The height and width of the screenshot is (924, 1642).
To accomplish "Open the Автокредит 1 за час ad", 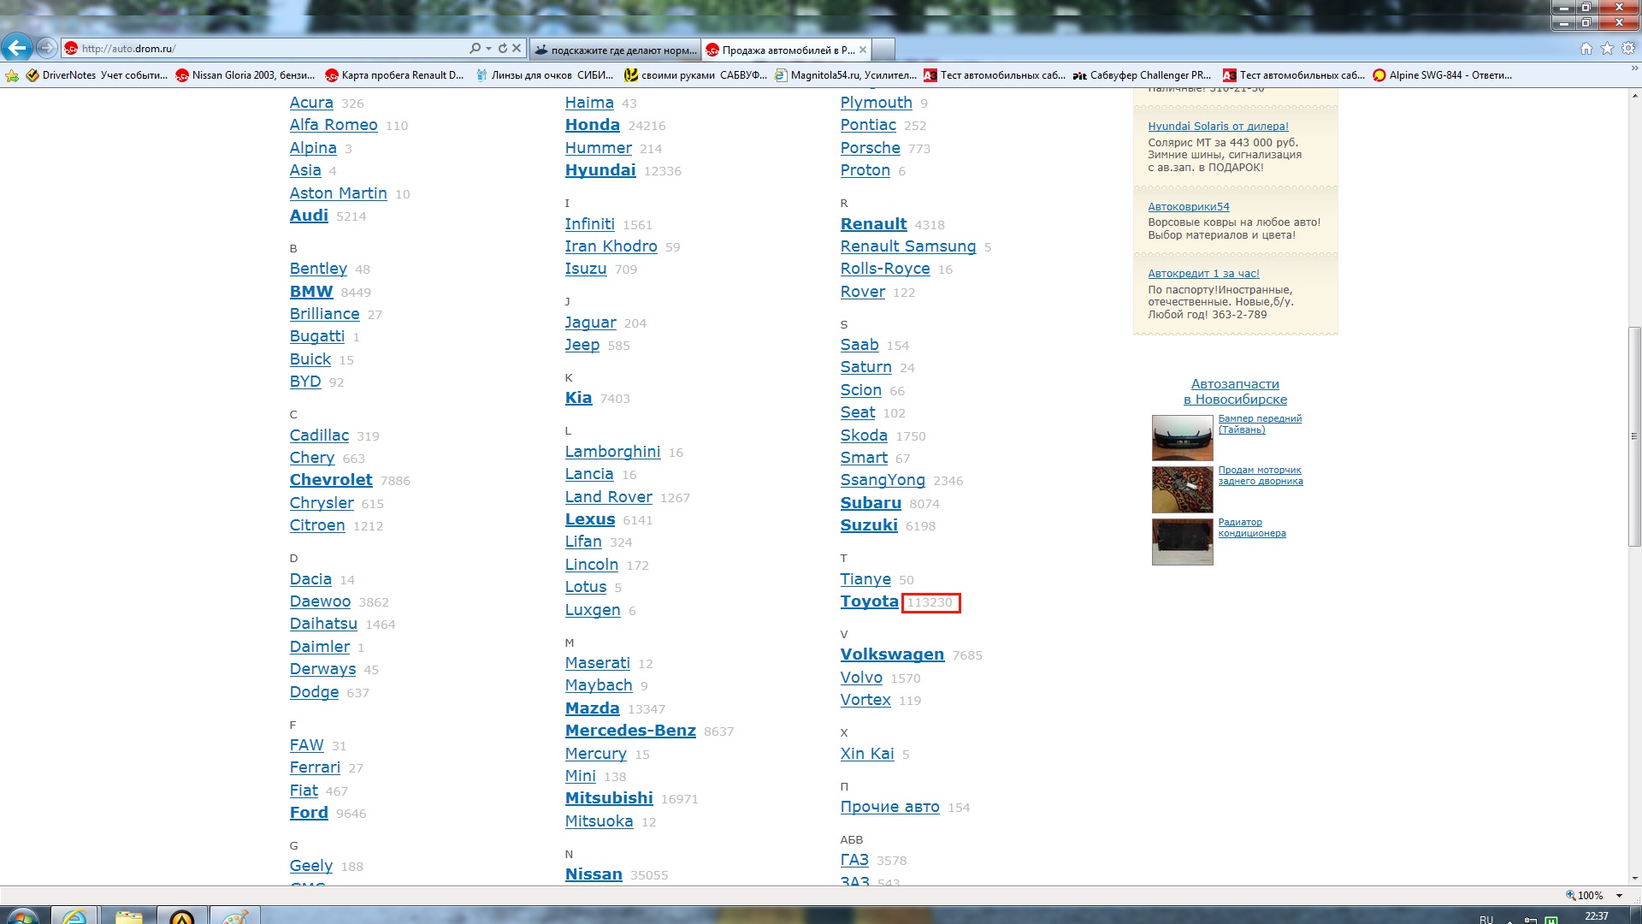I will tap(1203, 274).
